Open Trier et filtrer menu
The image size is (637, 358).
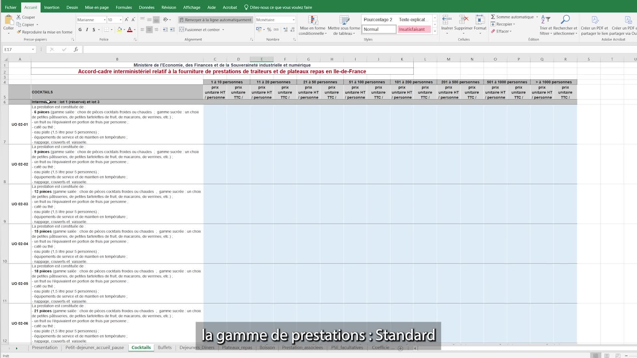click(x=546, y=25)
